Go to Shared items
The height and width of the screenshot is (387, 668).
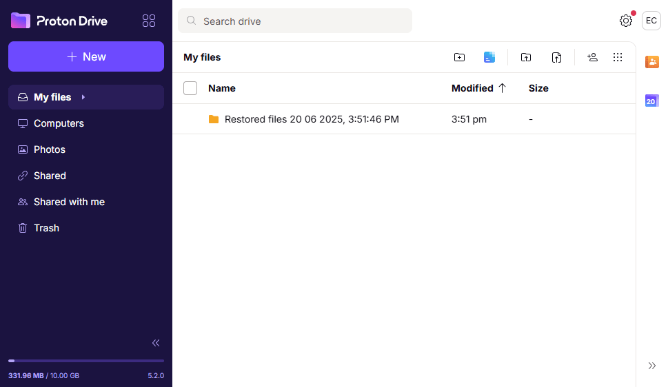(x=86, y=176)
